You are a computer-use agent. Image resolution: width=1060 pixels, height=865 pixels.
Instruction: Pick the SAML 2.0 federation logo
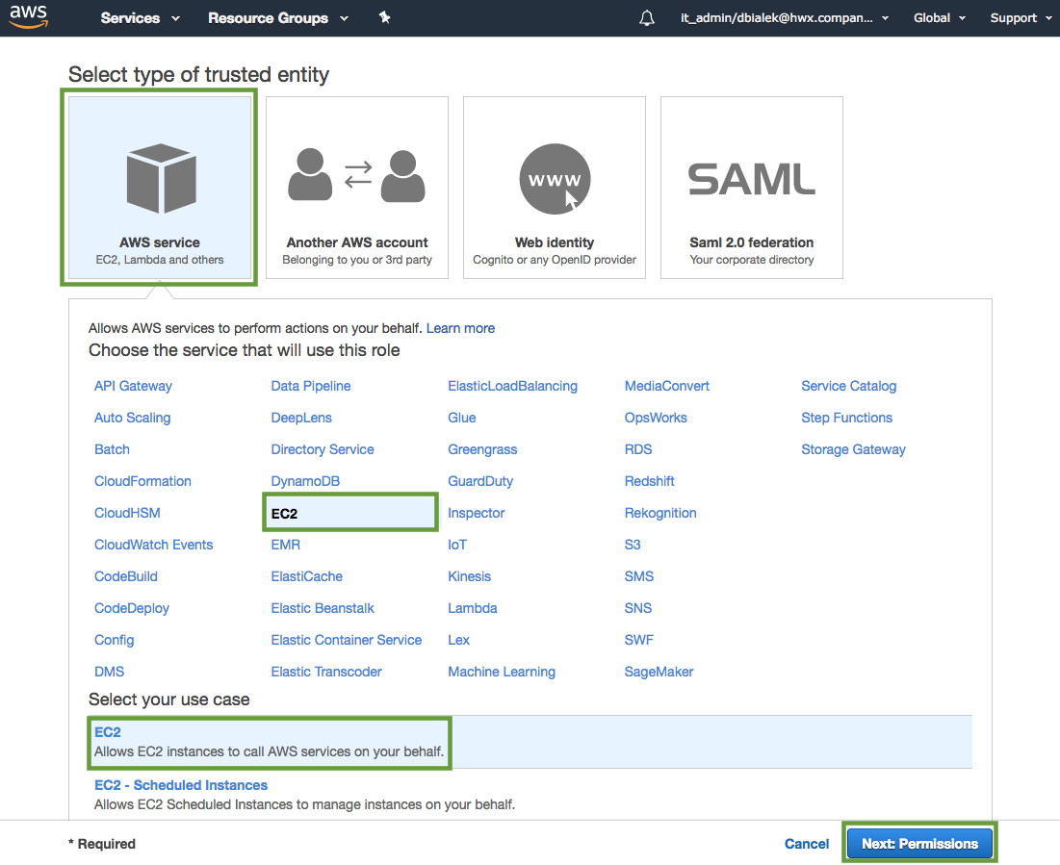752,179
